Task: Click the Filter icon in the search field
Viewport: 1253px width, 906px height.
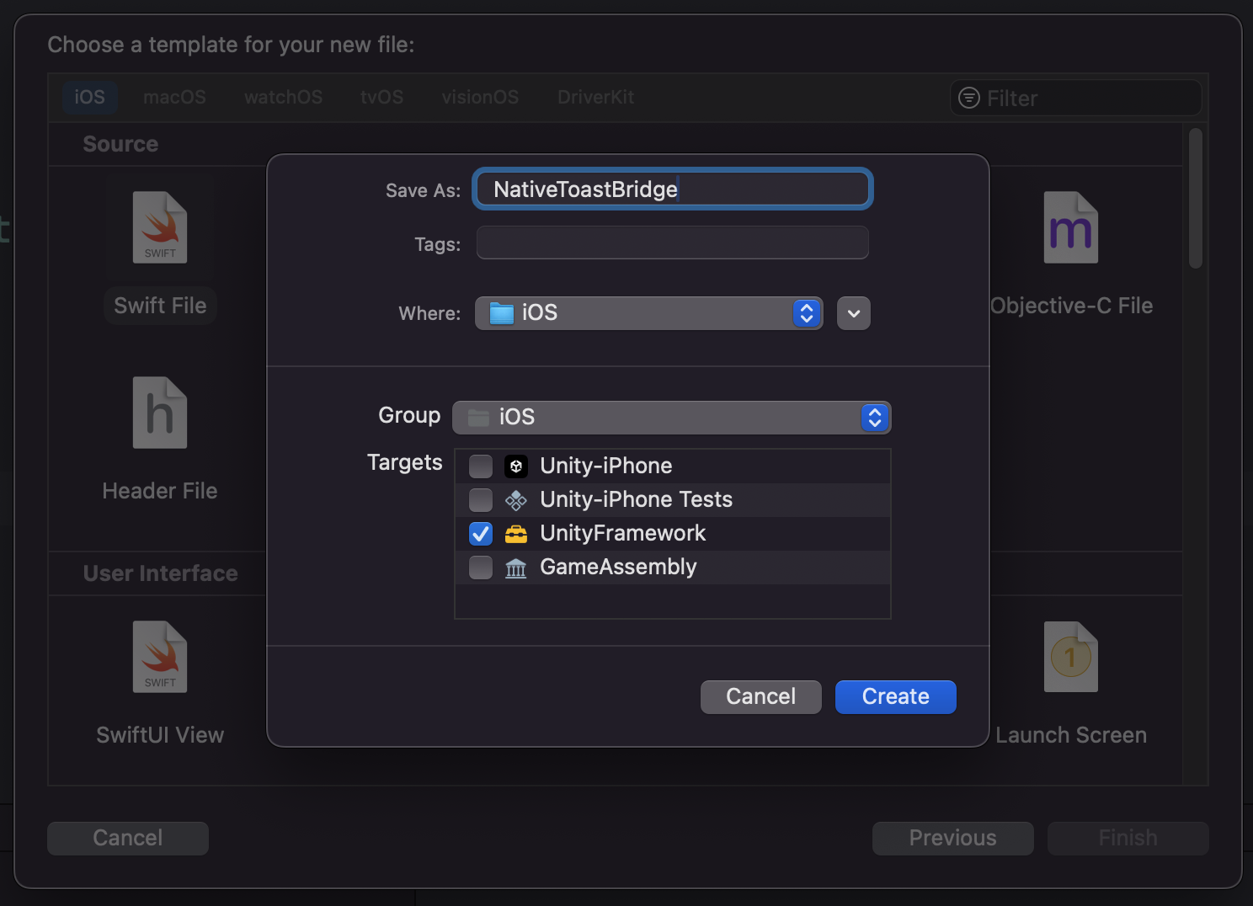Action: [x=969, y=99]
